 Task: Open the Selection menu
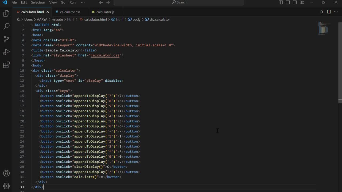point(38,2)
